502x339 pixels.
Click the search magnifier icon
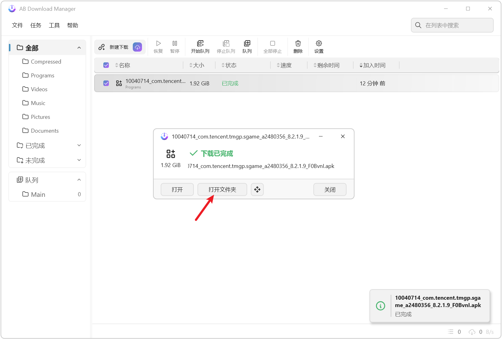coord(418,25)
